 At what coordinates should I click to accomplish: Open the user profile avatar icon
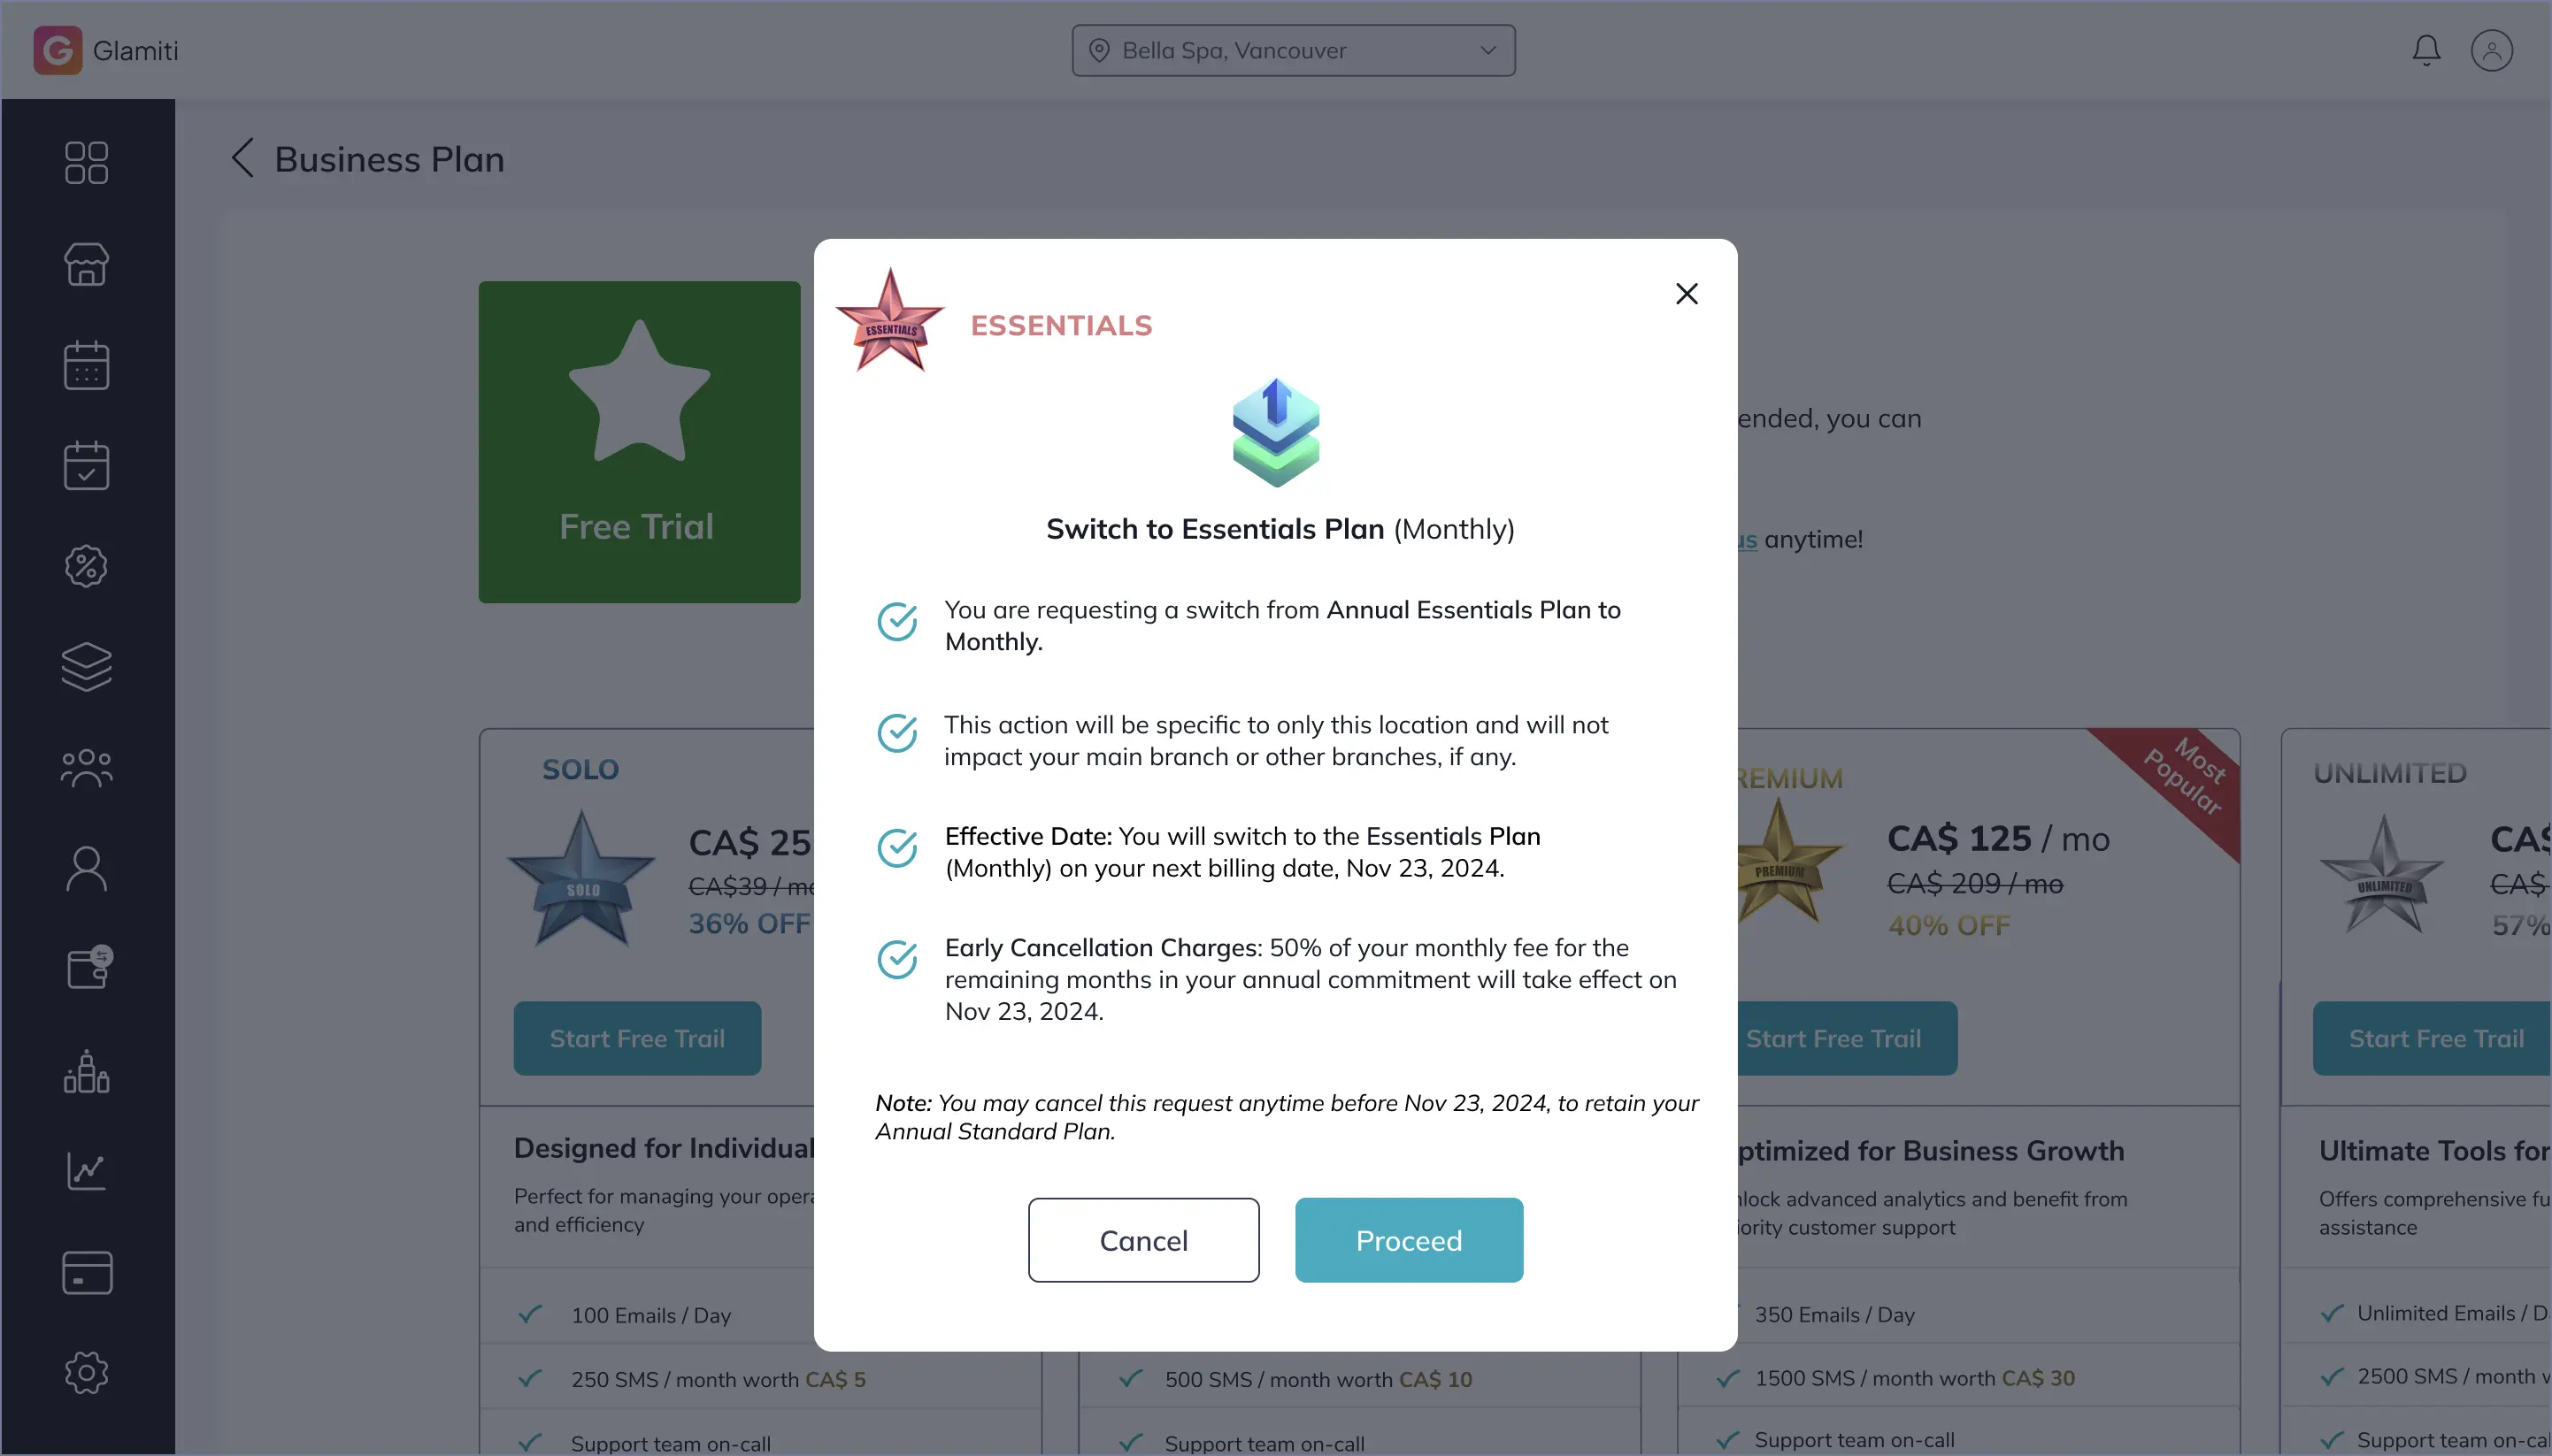click(2492, 50)
